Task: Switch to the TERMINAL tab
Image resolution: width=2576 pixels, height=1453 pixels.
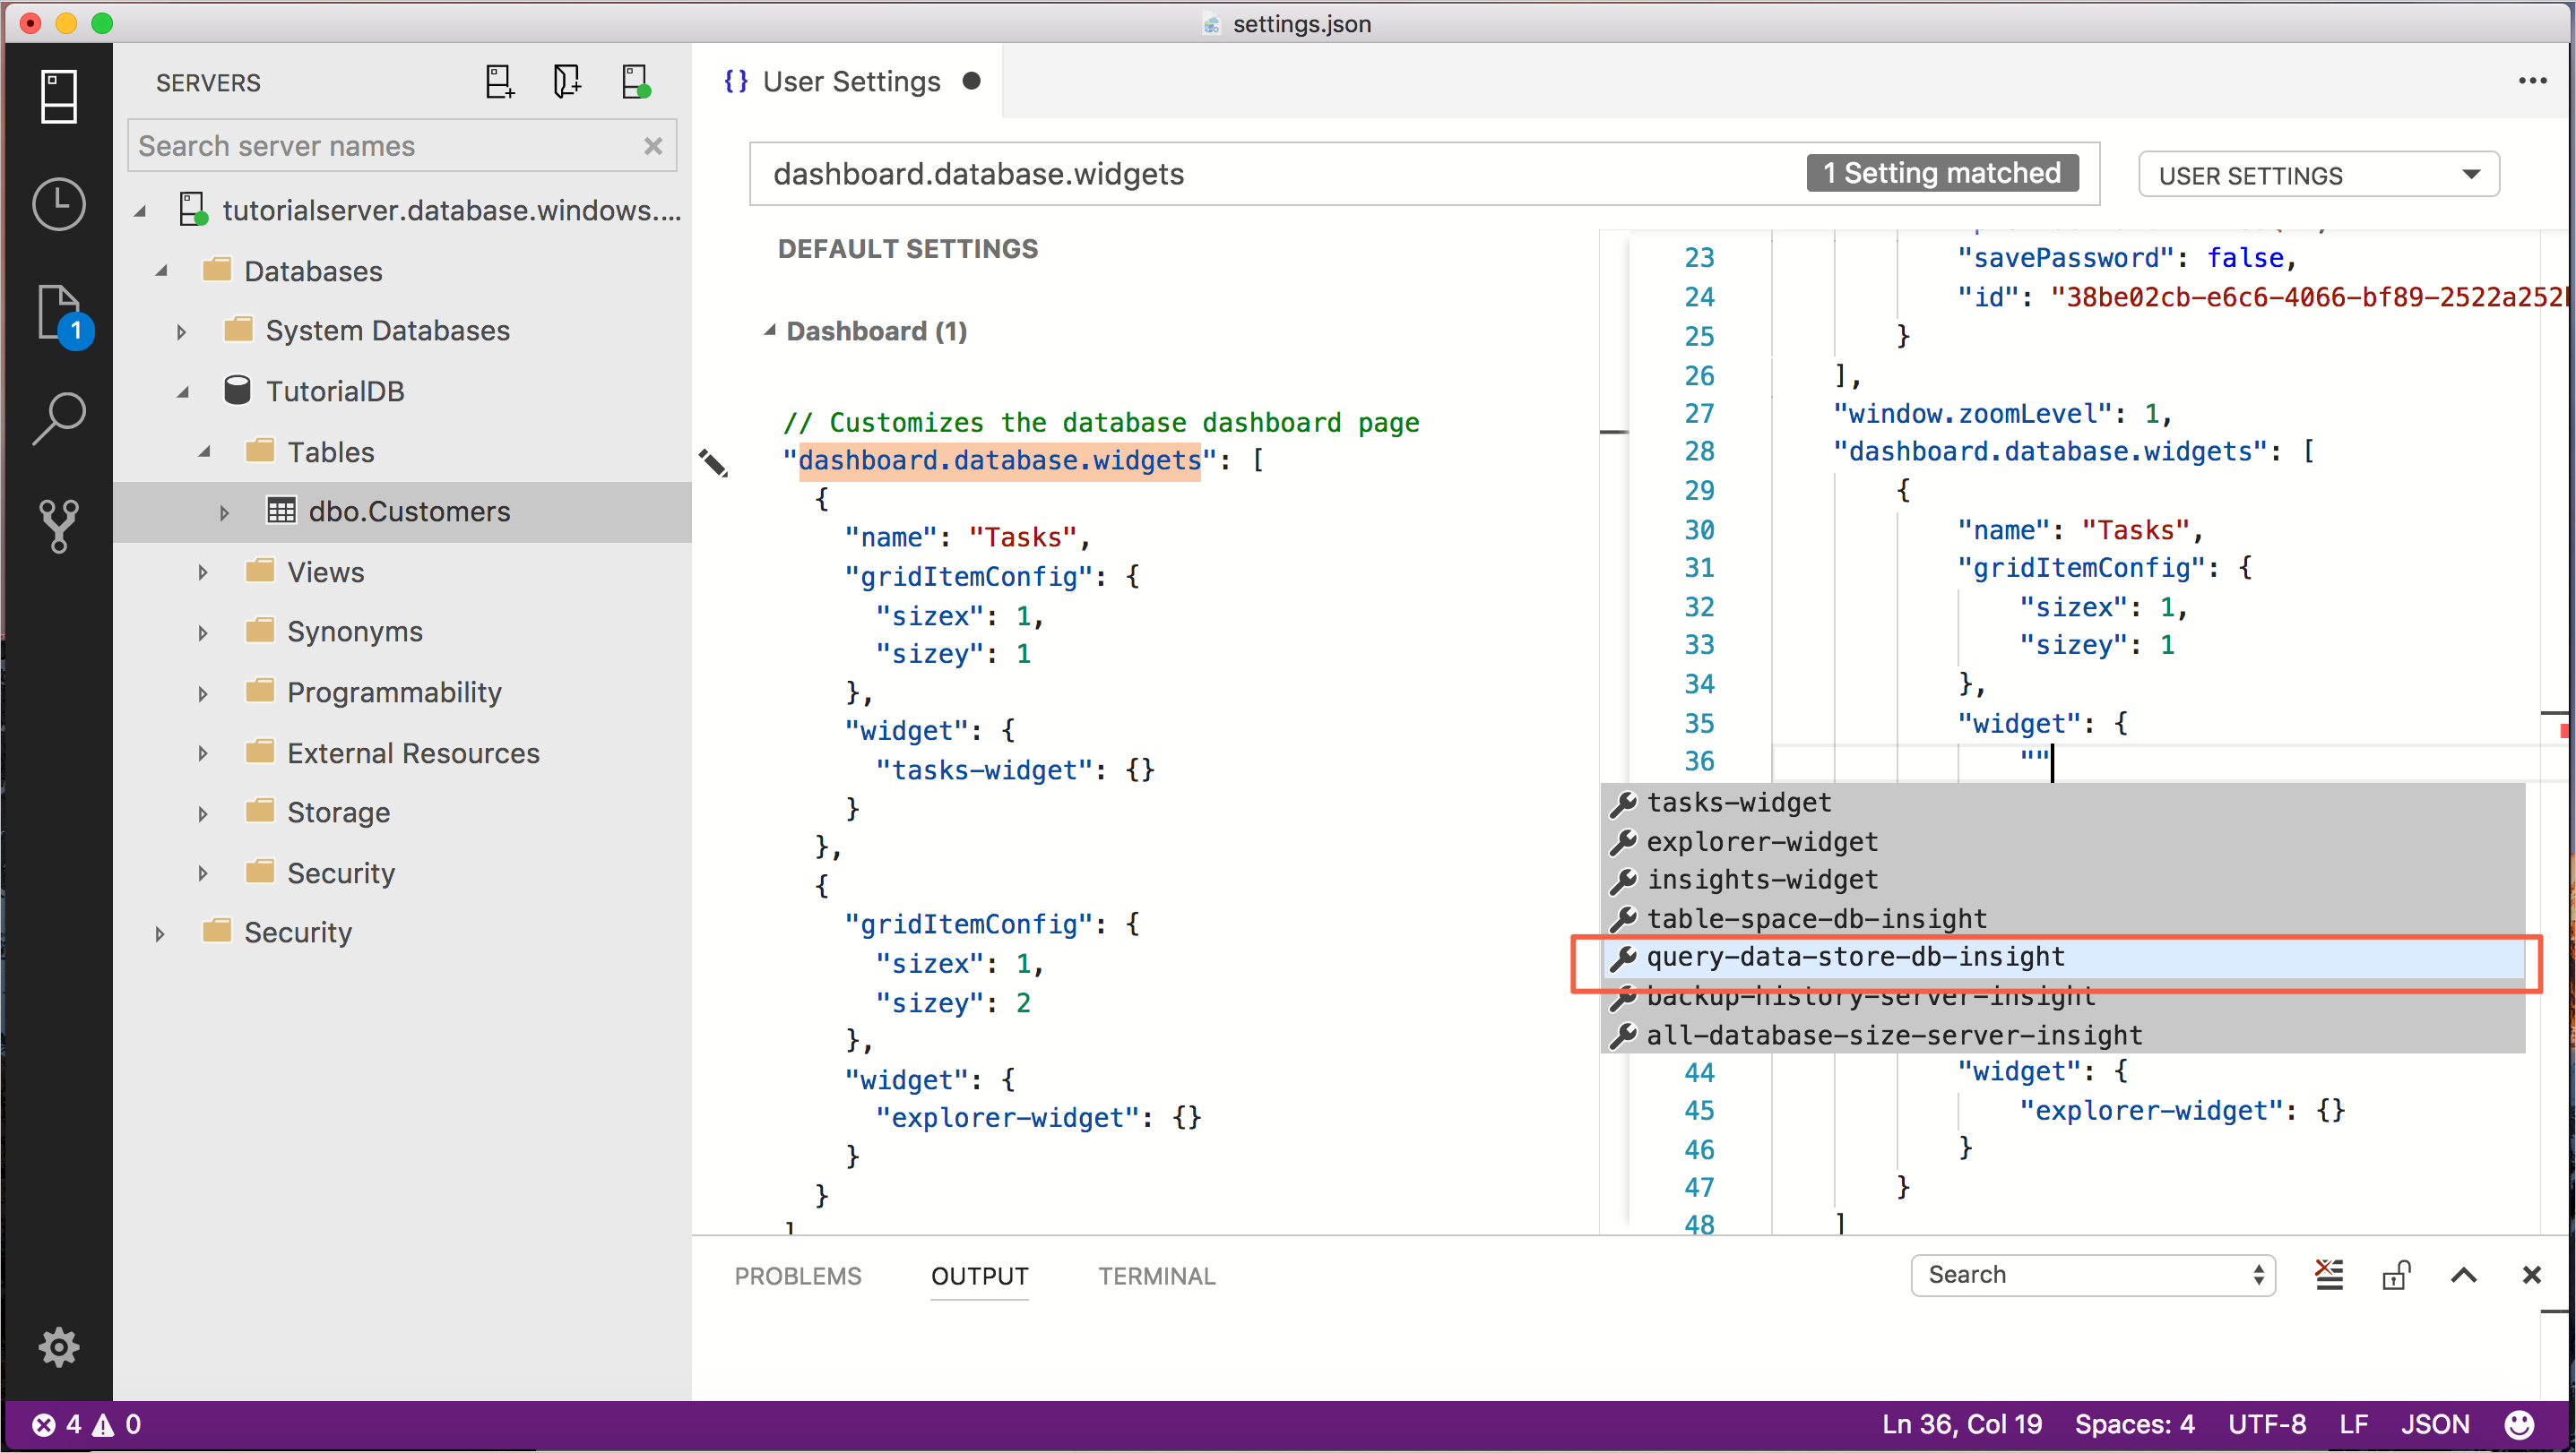Action: pos(1157,1277)
